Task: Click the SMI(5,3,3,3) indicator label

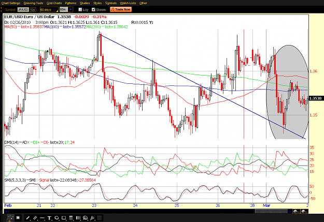Action: (15, 180)
